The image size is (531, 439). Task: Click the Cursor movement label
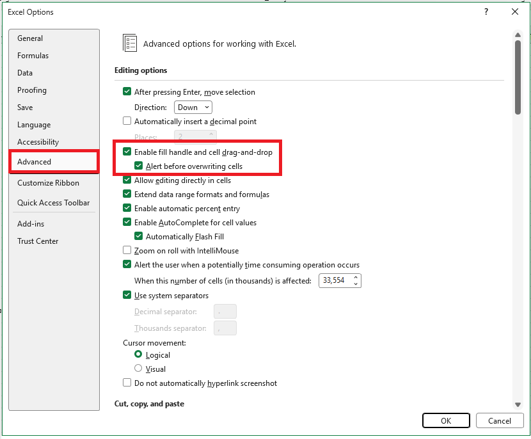point(154,343)
